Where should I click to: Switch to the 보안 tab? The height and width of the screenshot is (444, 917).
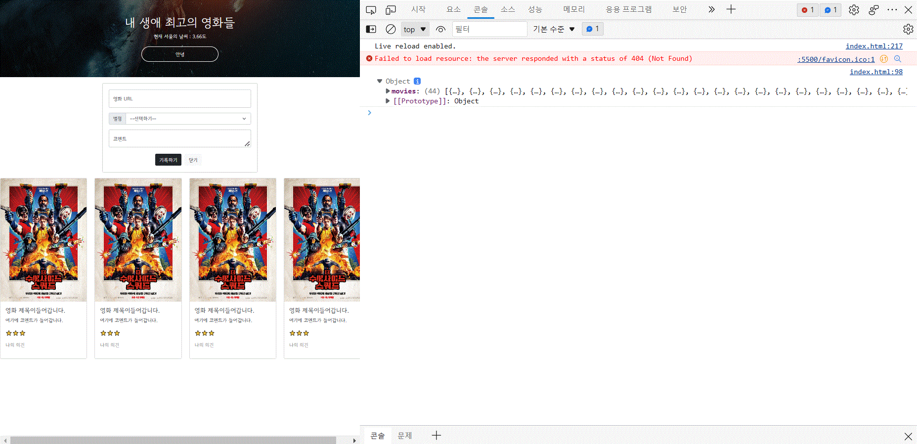680,9
